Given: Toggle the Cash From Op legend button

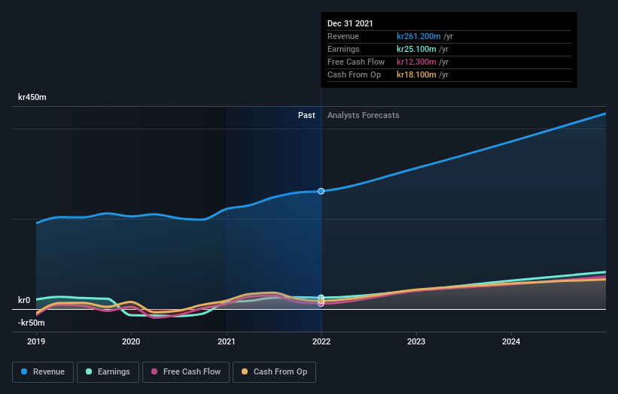Looking at the screenshot, I should [274, 372].
